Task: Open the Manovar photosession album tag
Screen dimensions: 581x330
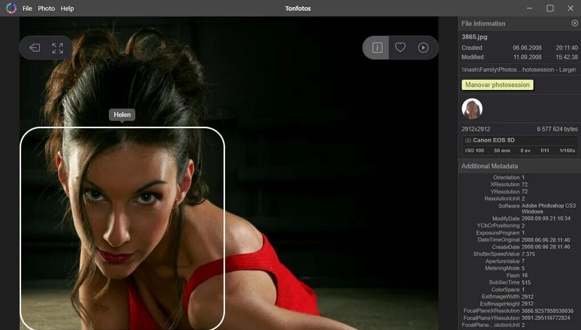Action: [497, 85]
